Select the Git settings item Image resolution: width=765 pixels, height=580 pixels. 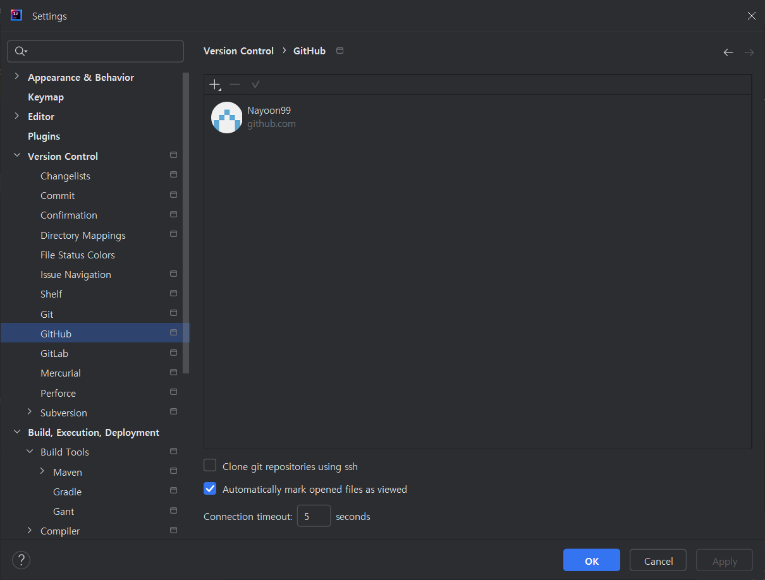pos(47,315)
